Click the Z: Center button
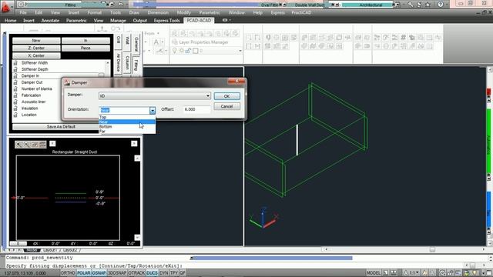The height and width of the screenshot is (277, 493). click(x=36, y=48)
